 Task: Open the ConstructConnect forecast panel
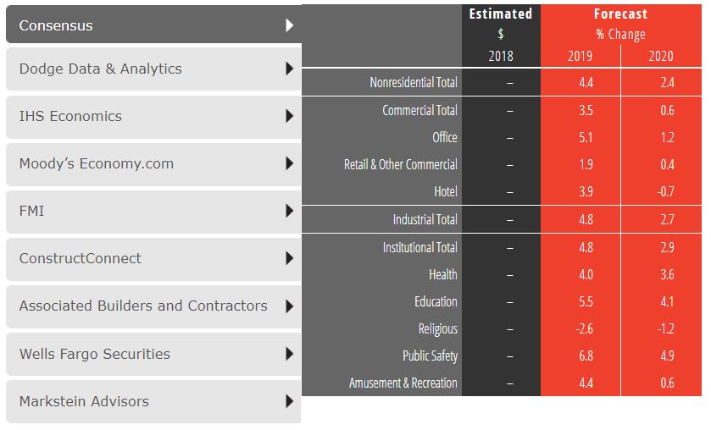[x=80, y=258]
